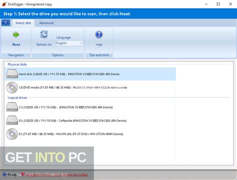The width and height of the screenshot is (237, 180).
Task: Click the Help button label
Action: pyautogui.click(x=99, y=44)
